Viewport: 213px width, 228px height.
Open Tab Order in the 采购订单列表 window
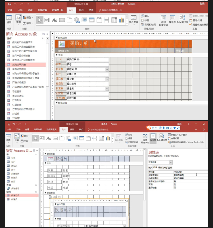pyautogui.click(x=182, y=19)
